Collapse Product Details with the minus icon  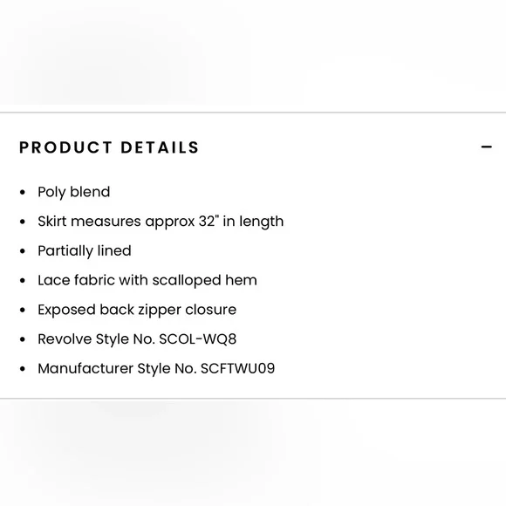click(x=486, y=147)
